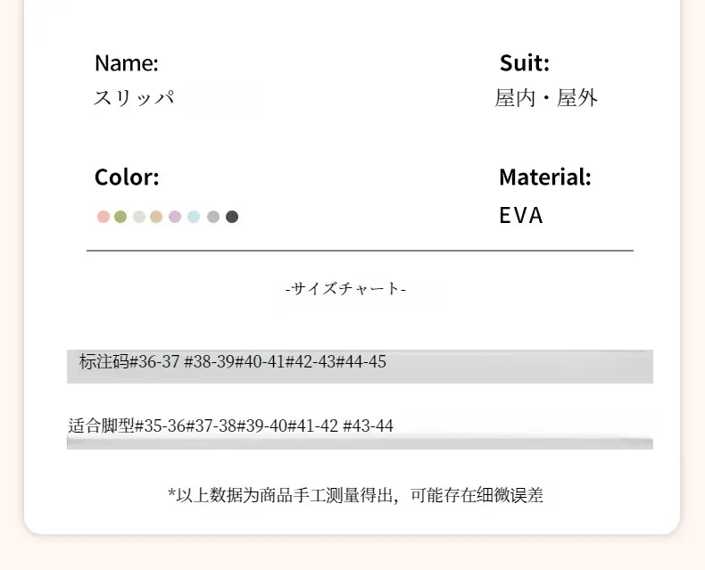Select the off-white color dot

(139, 217)
